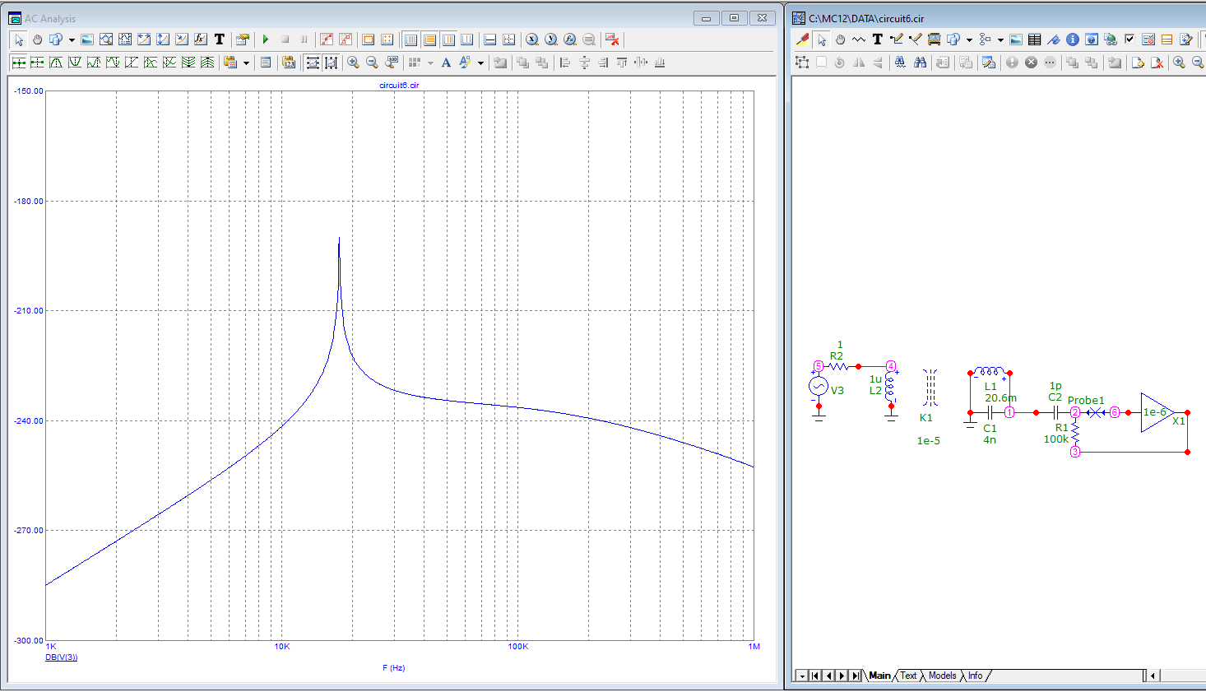Click the K1 coupling label in schematic
Screen dimensions: 1206x692
click(x=925, y=418)
